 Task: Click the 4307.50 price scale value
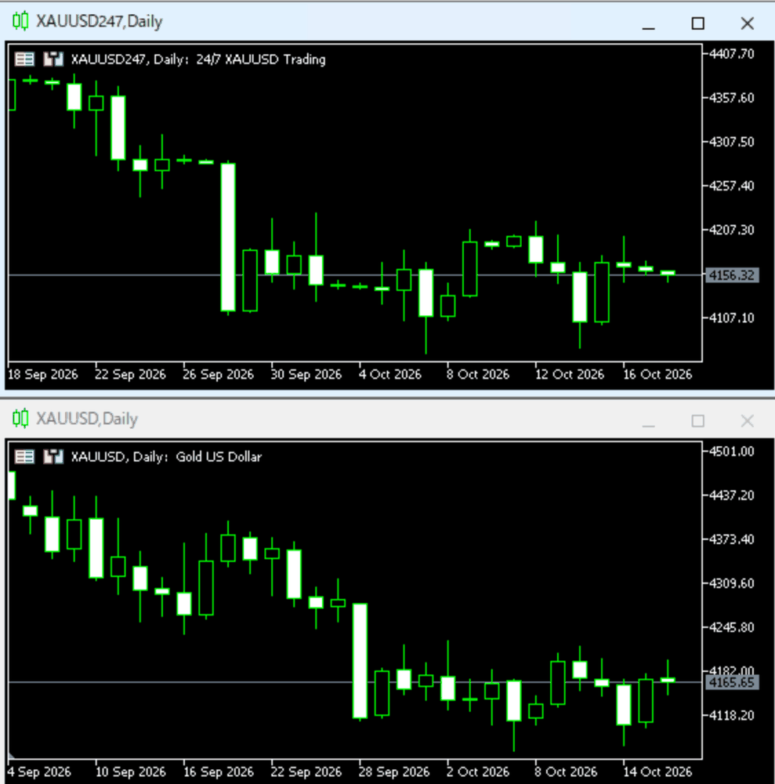coord(732,142)
